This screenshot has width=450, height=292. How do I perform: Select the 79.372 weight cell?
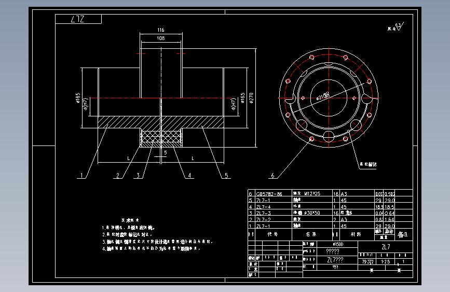pyautogui.click(x=367, y=262)
